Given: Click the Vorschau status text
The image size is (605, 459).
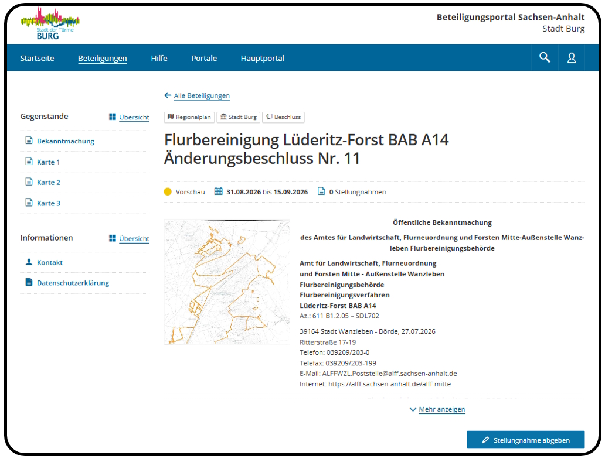Looking at the screenshot, I should 190,192.
